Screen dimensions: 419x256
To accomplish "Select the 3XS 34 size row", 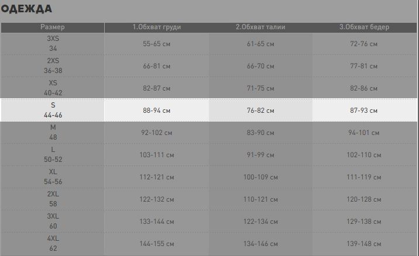I will (209, 43).
